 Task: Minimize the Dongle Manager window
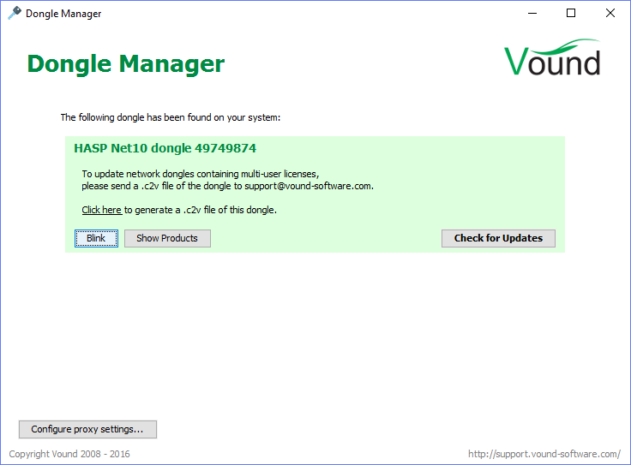coord(532,14)
